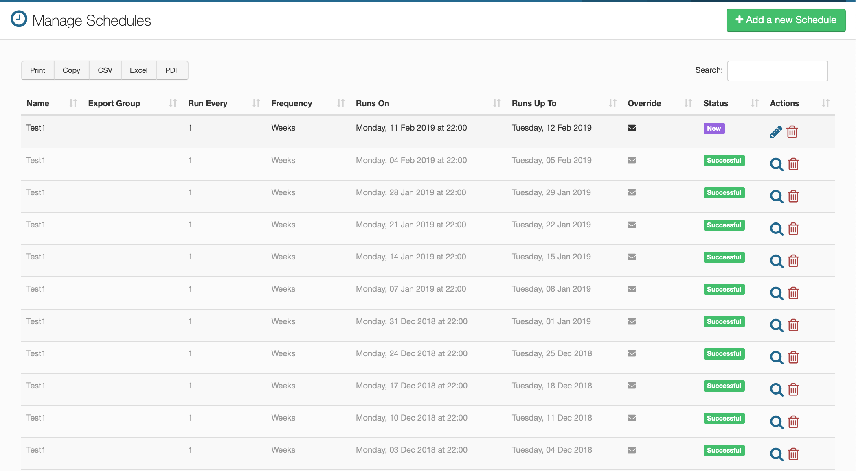Screen dimensions: 856x471
Task: Click the pencil edit icon for the New schedule
Action: [x=776, y=132]
